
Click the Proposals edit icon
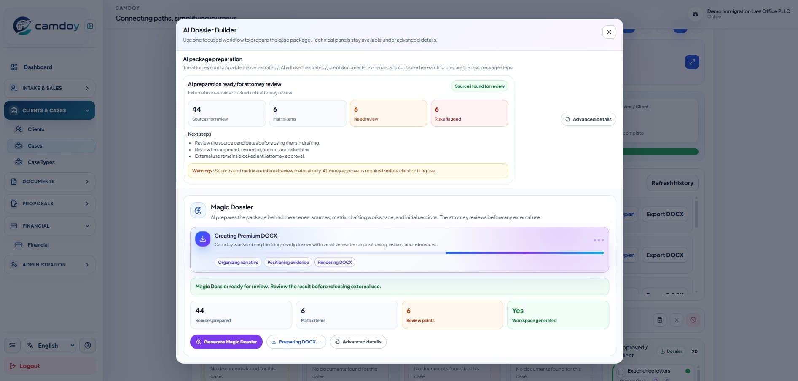[14, 204]
